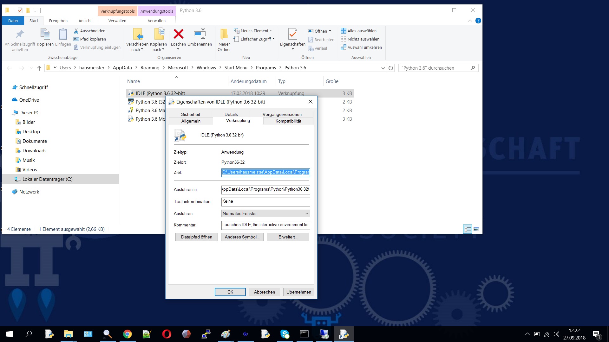Open the Datei menu
The height and width of the screenshot is (342, 609).
click(x=13, y=21)
